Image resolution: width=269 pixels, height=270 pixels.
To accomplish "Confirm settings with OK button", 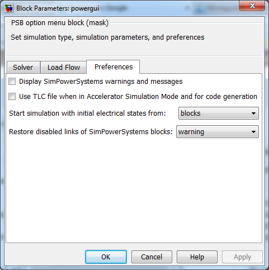I will (106, 257).
